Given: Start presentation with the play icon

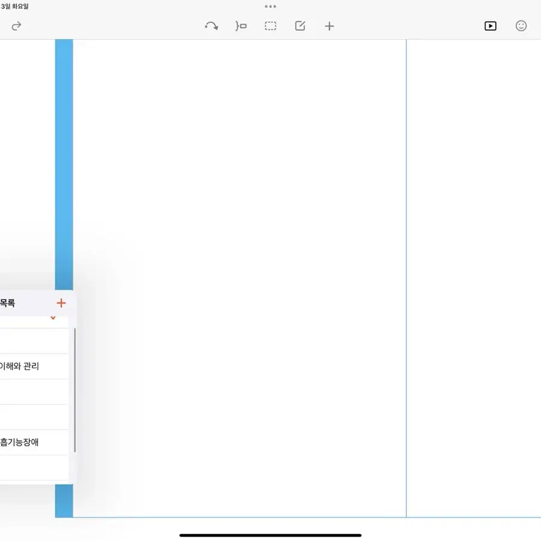Looking at the screenshot, I should (x=491, y=26).
